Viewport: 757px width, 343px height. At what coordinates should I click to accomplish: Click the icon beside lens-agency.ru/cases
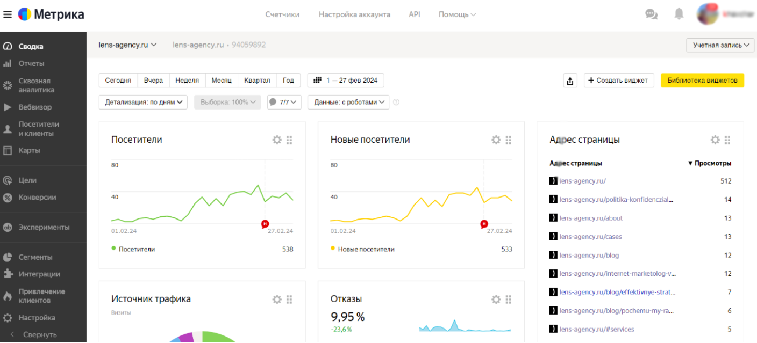553,237
